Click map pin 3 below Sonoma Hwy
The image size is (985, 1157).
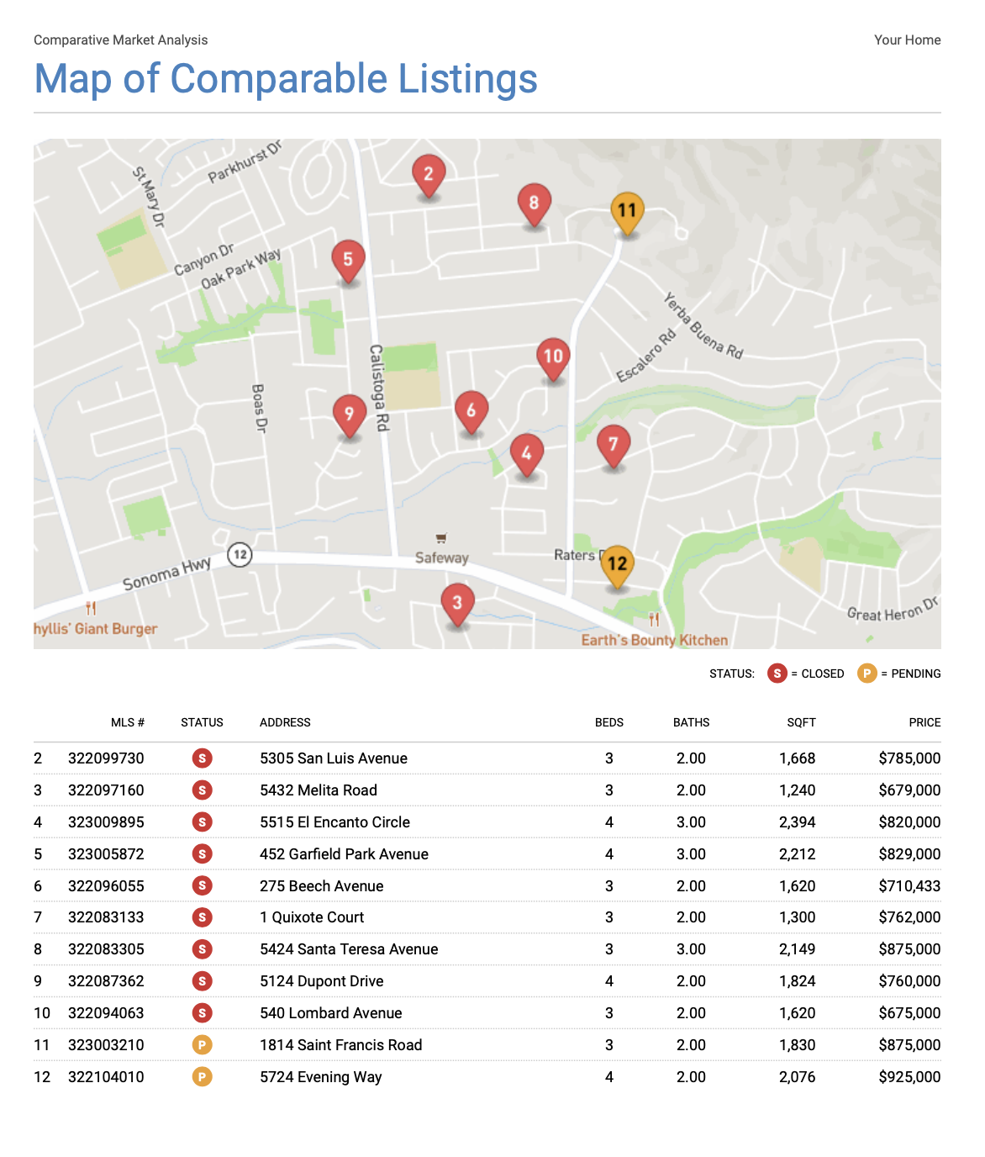point(458,601)
